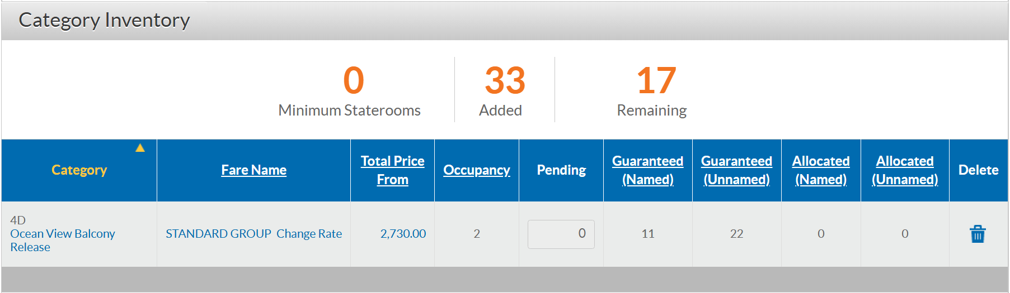Click the yellow sort arrow on Category column
1010x293 pixels.
[x=140, y=148]
